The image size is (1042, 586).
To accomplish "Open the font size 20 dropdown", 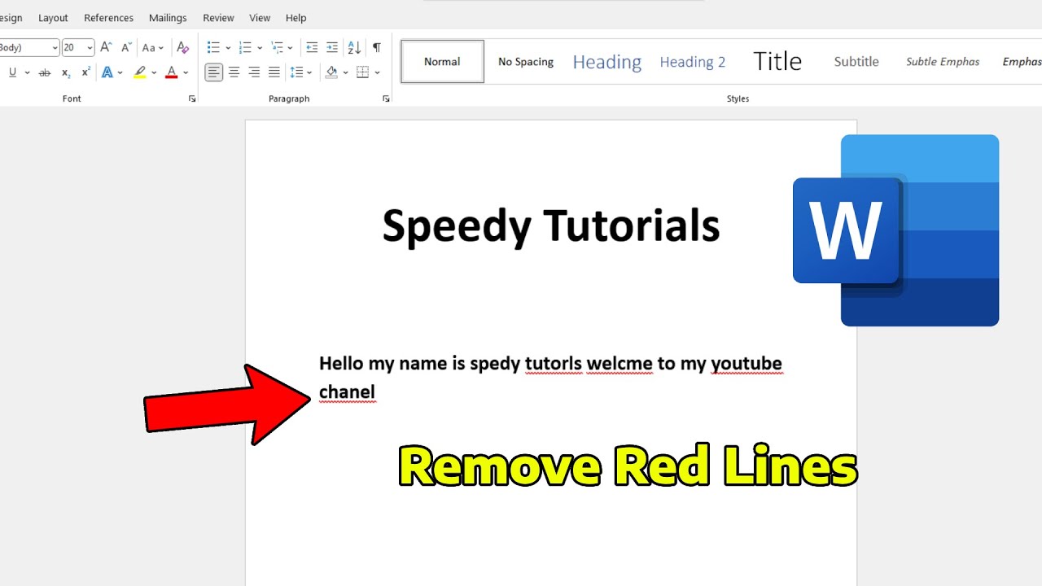I will coord(90,47).
